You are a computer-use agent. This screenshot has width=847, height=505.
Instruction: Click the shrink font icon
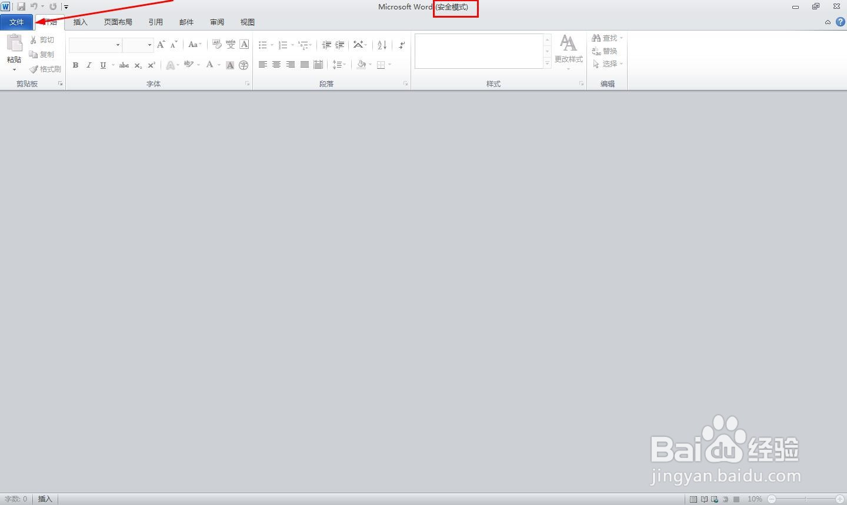[x=174, y=45]
